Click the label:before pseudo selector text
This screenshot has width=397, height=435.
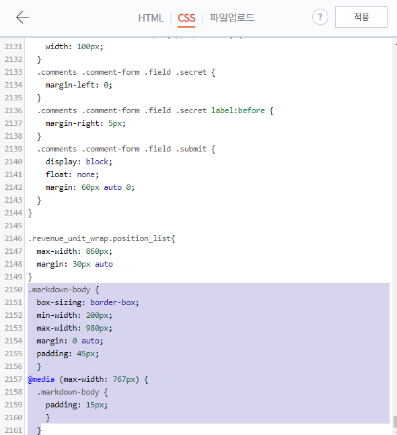pos(238,110)
